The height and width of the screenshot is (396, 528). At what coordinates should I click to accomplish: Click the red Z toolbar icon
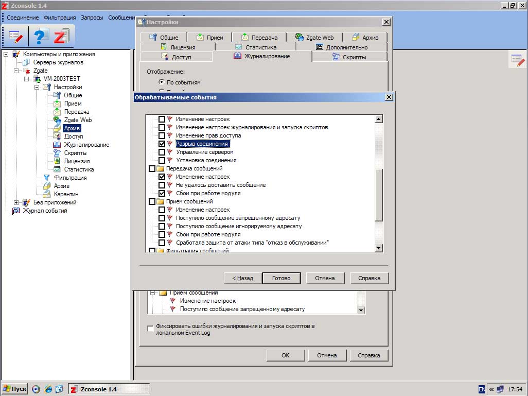coord(61,36)
